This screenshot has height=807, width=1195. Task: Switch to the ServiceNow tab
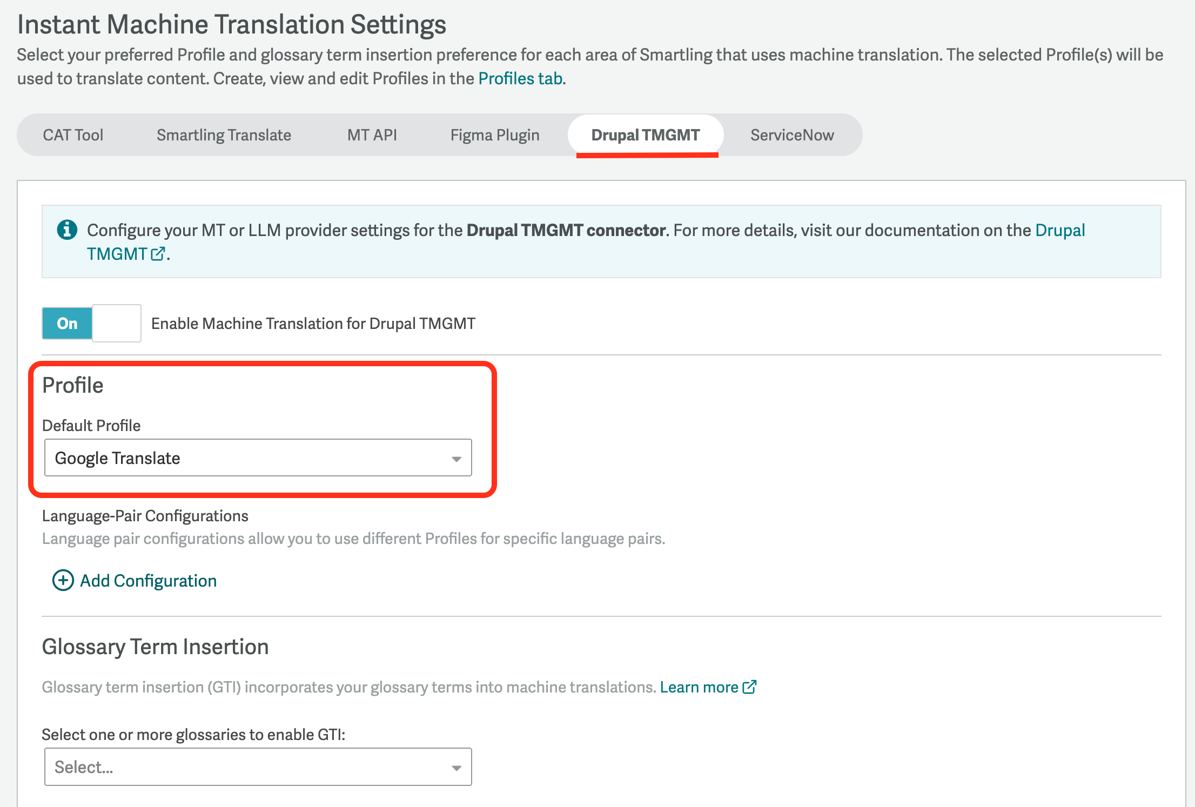[792, 135]
